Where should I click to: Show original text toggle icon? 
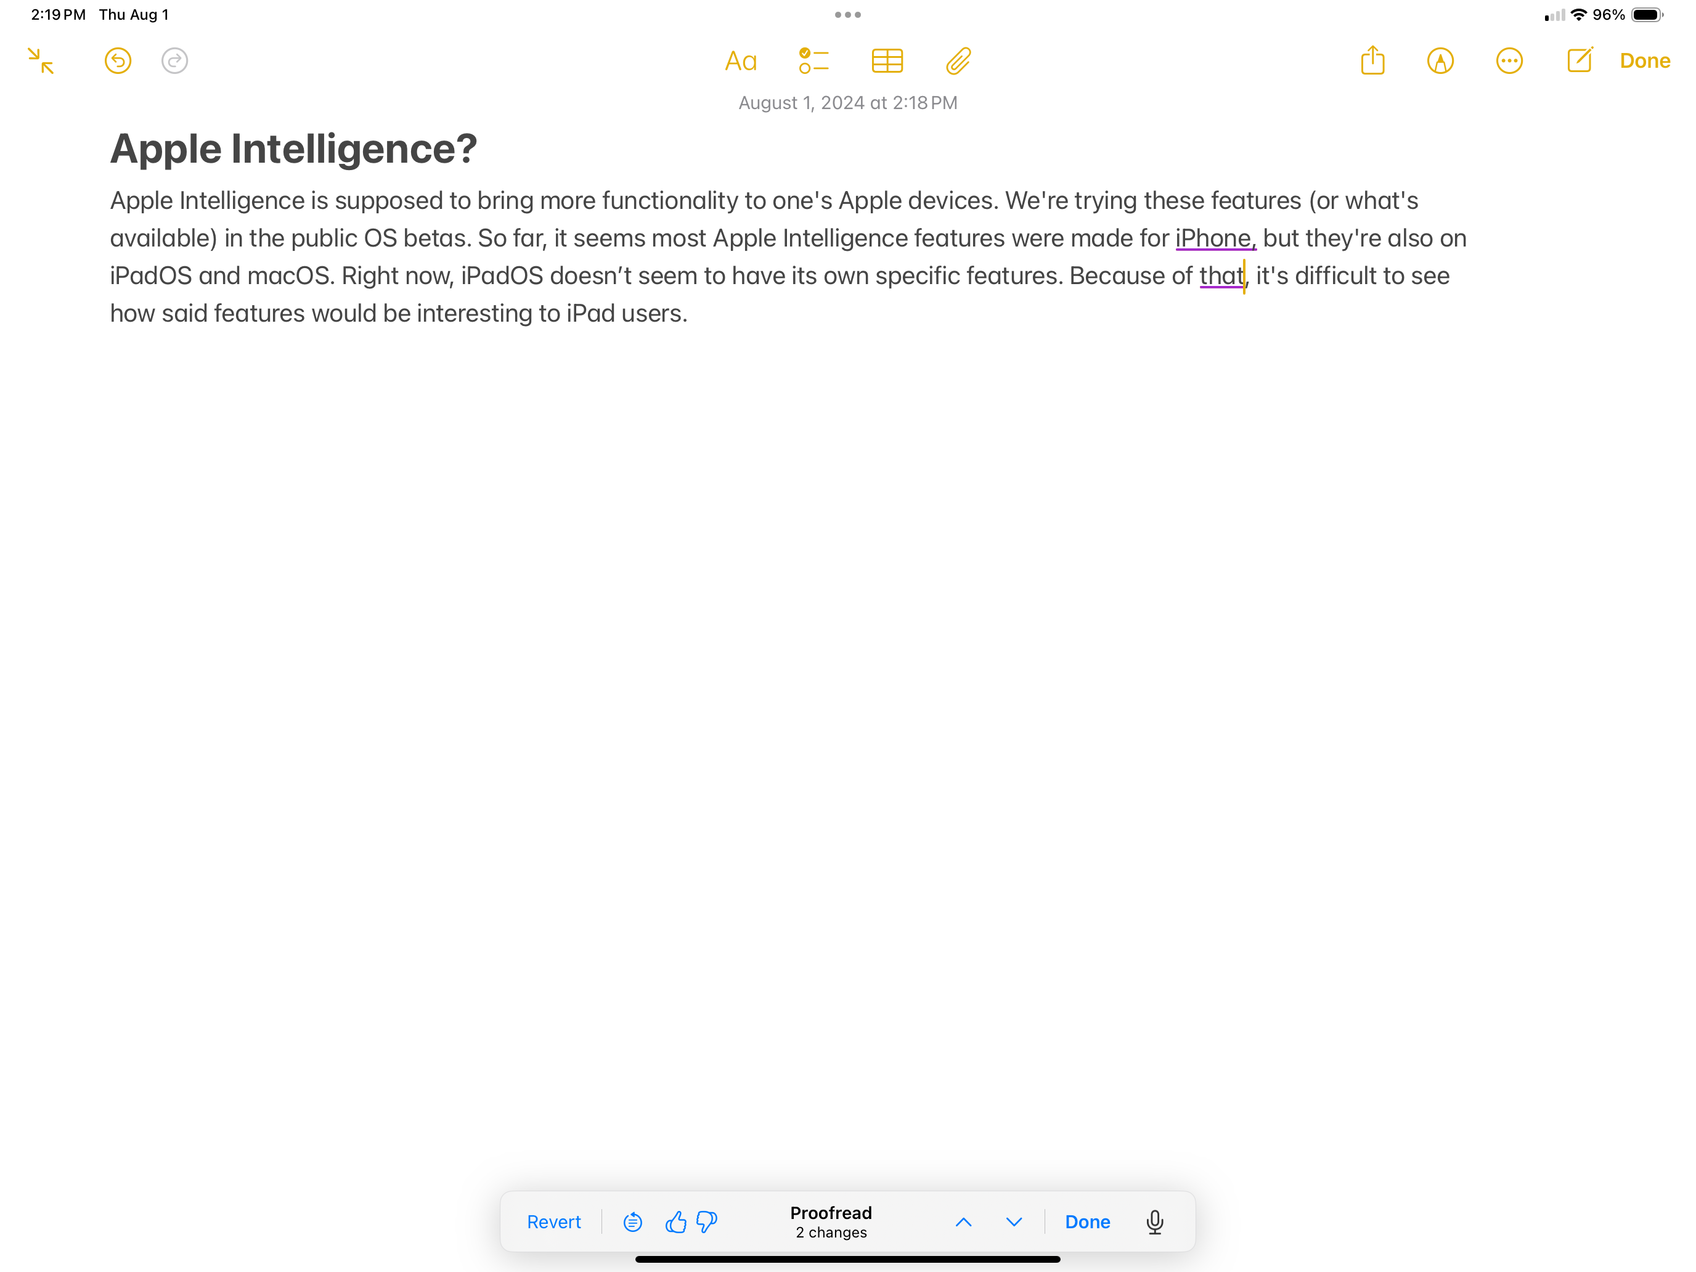632,1222
